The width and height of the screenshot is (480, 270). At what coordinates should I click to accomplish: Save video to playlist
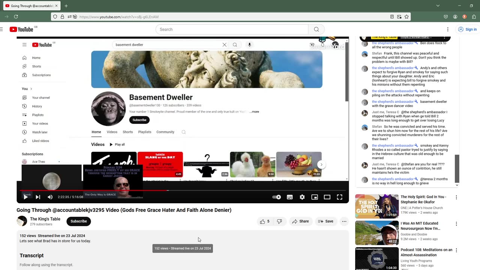coord(325,221)
